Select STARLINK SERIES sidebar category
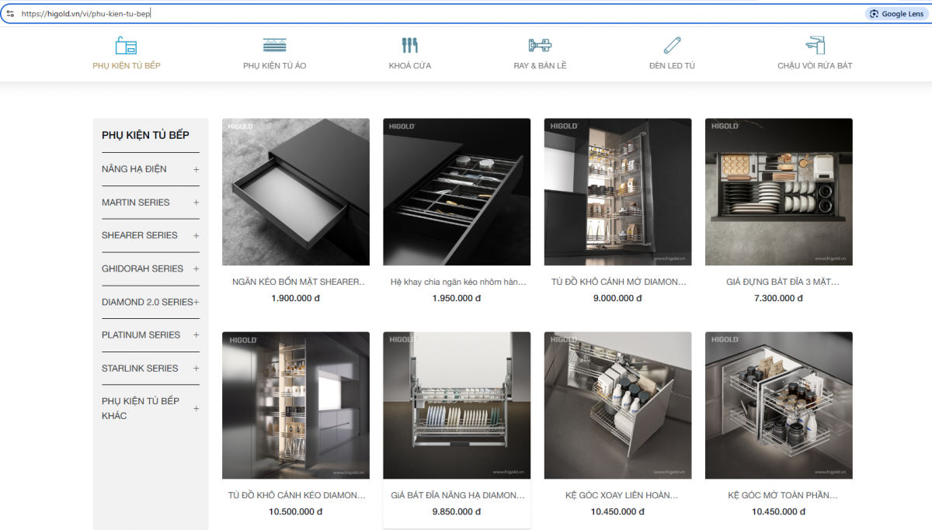 pyautogui.click(x=140, y=369)
